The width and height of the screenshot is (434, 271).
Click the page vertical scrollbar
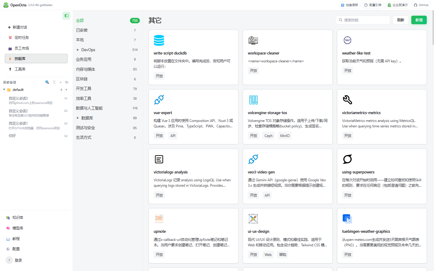433,28
